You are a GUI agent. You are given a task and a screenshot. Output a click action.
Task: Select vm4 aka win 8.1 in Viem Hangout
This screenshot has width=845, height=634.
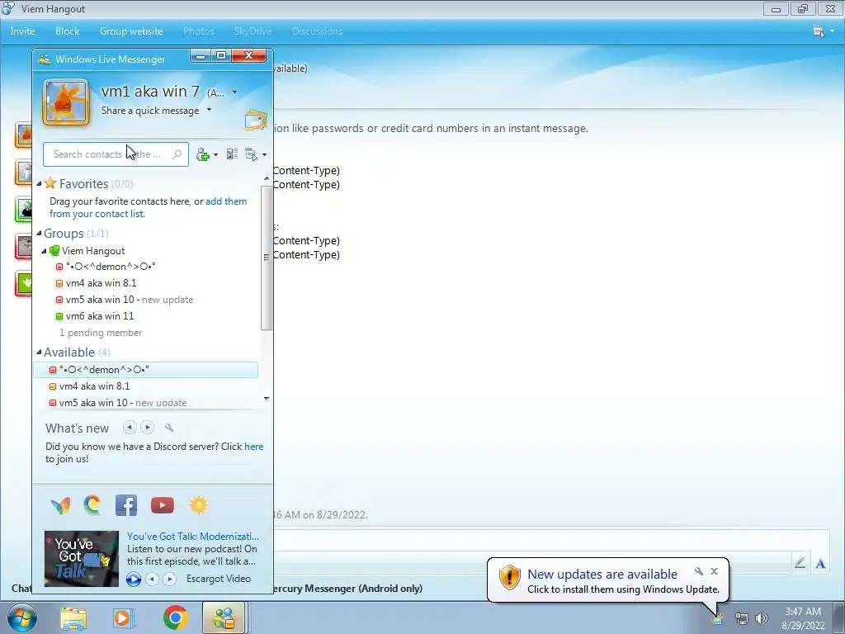tap(101, 283)
